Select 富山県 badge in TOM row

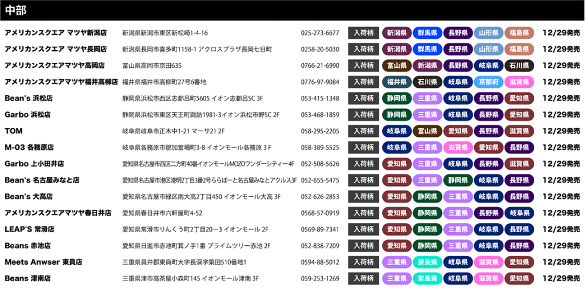427,131
